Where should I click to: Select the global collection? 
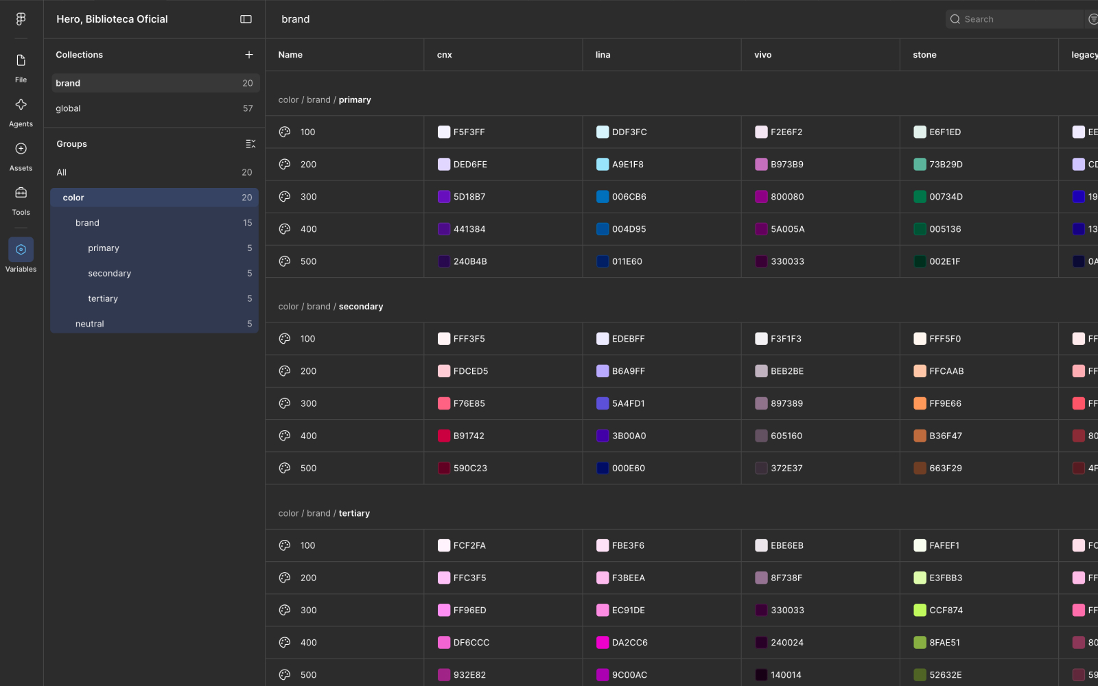(155, 108)
